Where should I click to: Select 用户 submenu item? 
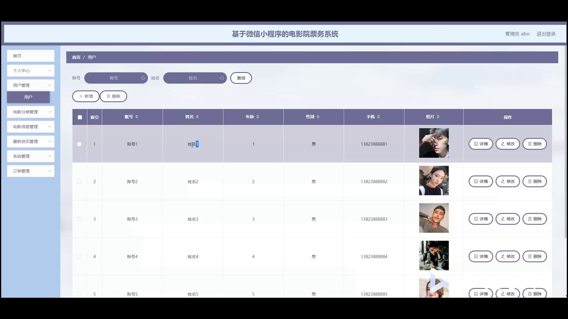click(28, 97)
